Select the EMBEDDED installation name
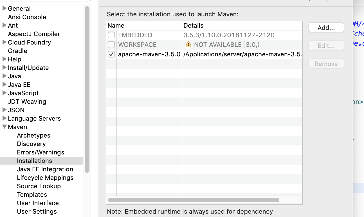 pos(135,35)
